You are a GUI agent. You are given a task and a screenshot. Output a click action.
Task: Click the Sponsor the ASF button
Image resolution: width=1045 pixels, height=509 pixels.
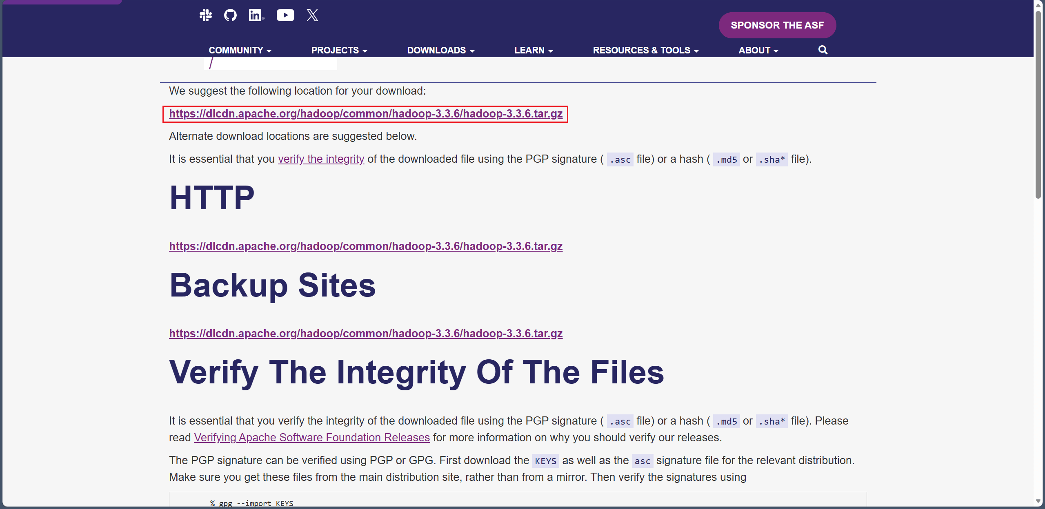coord(777,25)
